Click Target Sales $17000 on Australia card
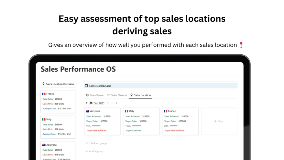The height and width of the screenshot is (160, 284). [97, 121]
